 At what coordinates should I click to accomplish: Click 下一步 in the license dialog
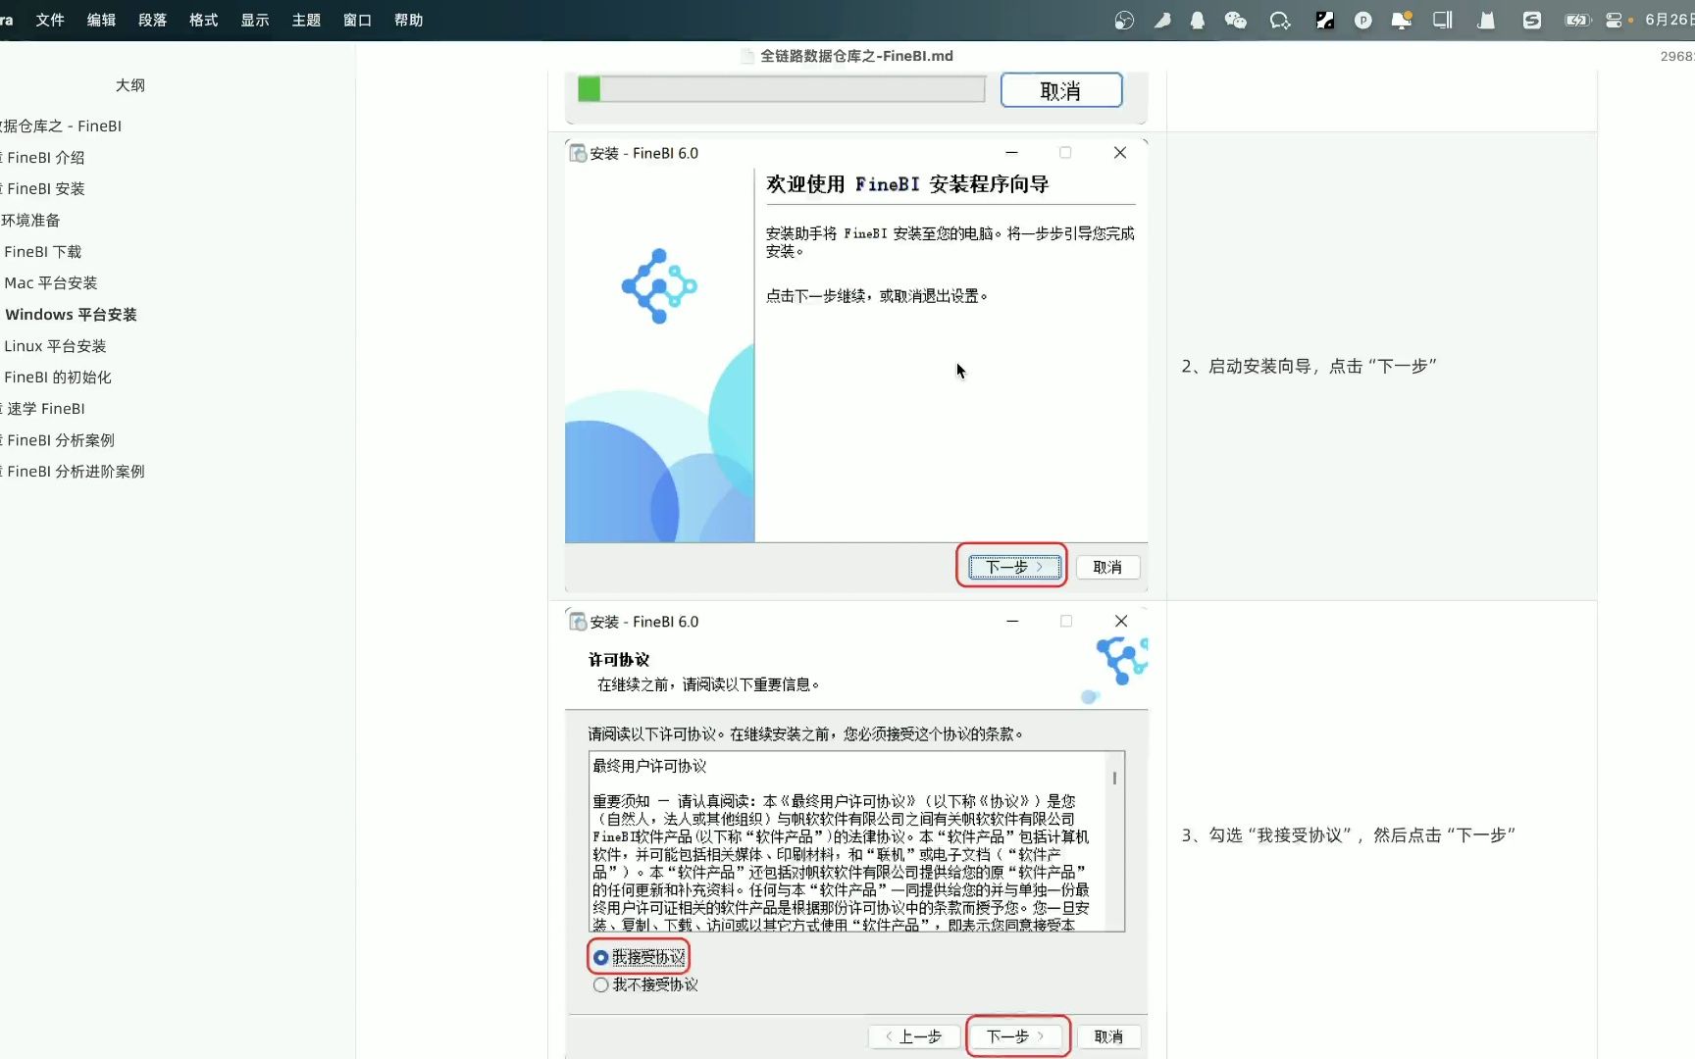pyautogui.click(x=1015, y=1036)
